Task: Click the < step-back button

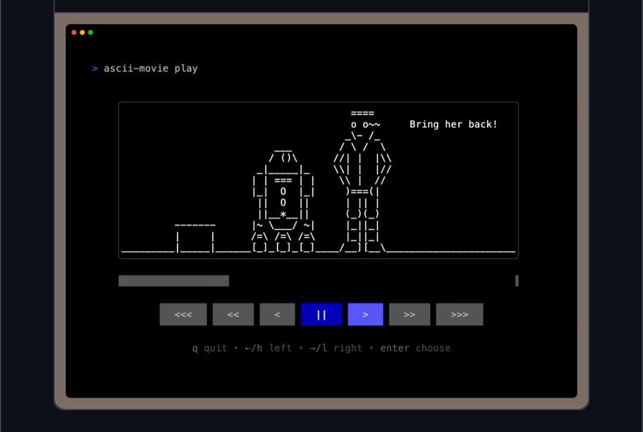Action: (277, 314)
